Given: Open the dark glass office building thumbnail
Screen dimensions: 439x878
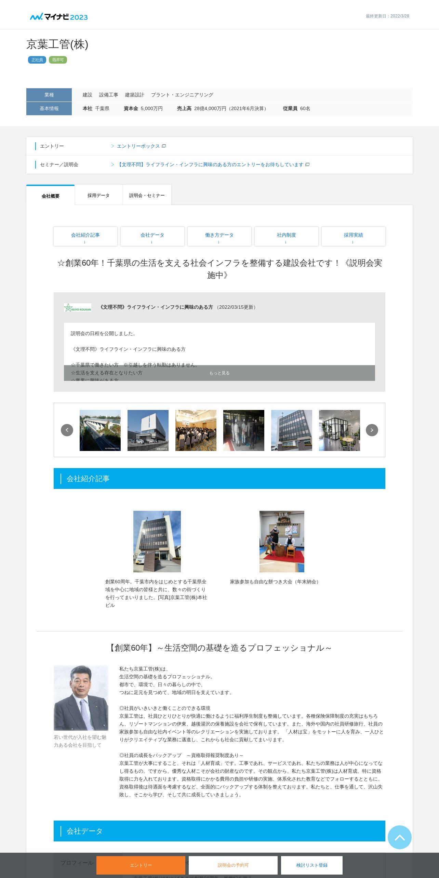Looking at the screenshot, I should pos(292,430).
